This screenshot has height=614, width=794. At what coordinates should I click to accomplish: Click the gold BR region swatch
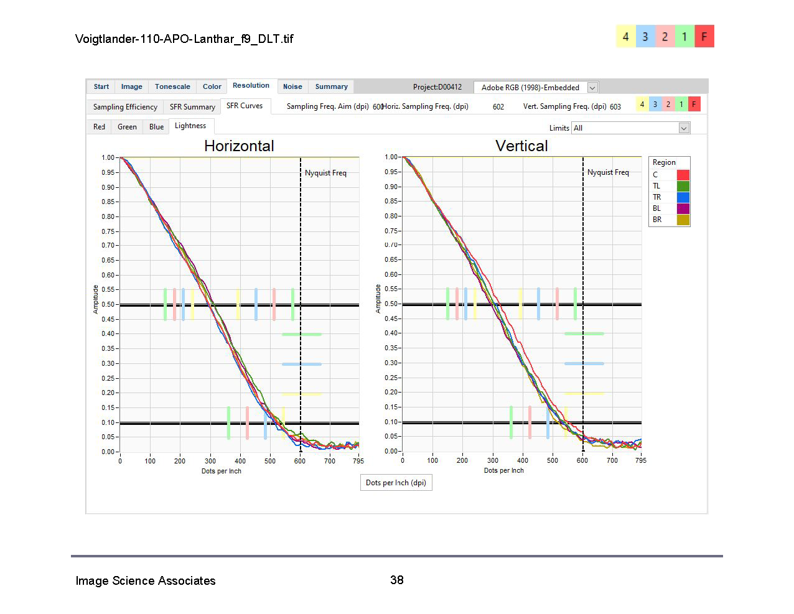(683, 220)
